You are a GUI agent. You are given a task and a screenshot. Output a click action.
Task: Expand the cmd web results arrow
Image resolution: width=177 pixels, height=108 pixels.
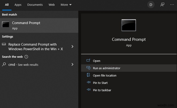click(72, 65)
